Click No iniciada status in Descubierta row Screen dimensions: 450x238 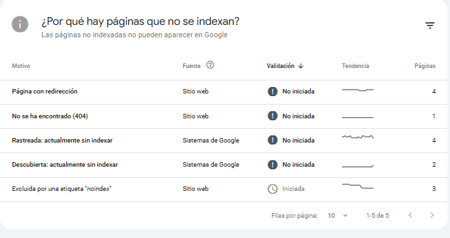click(298, 165)
